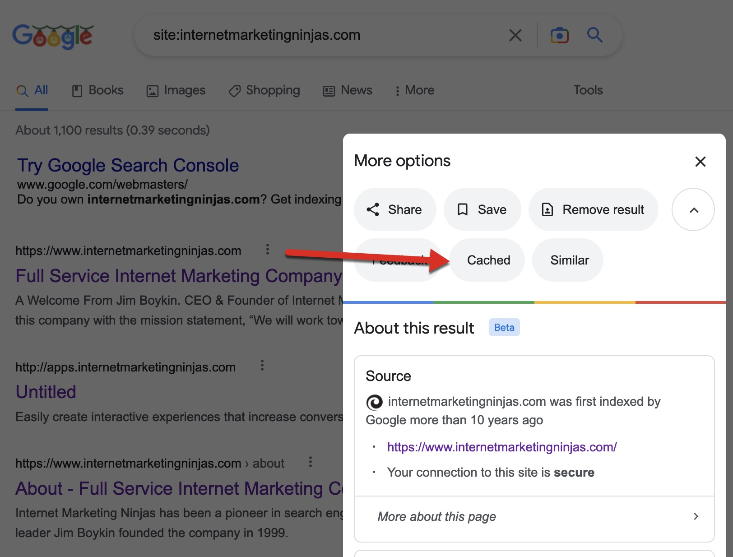Show Similar pages
Image resolution: width=733 pixels, height=557 pixels.
click(568, 260)
